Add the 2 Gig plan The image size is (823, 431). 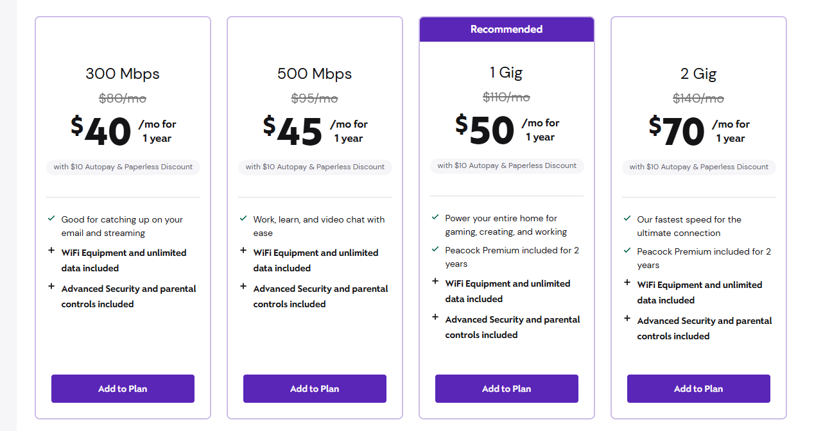698,389
